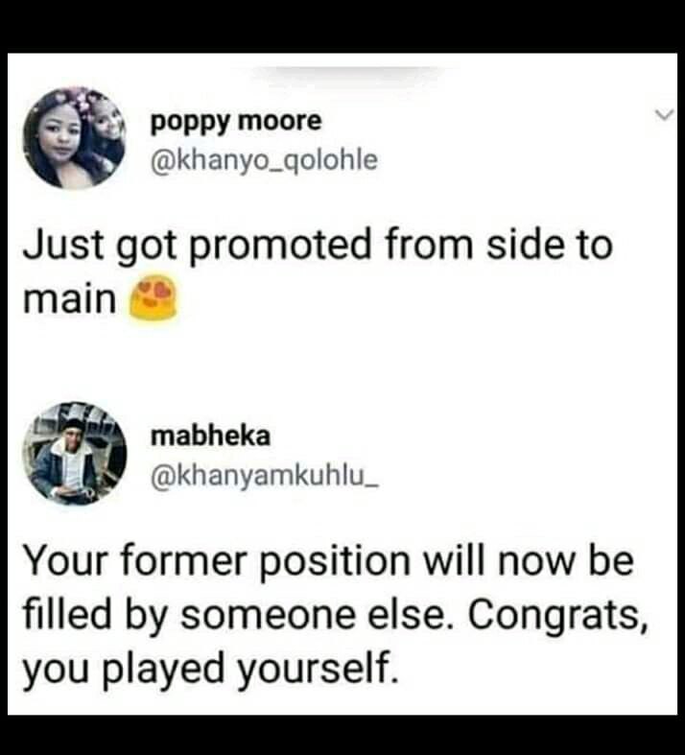685x755 pixels.
Task: Select the line "you played yourself."
Action: pyautogui.click(x=211, y=670)
